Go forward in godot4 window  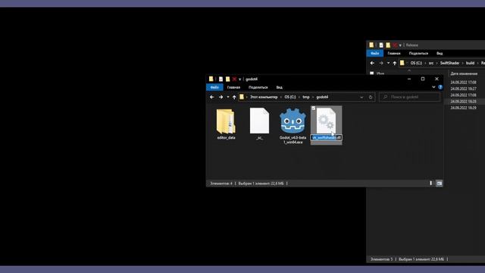[221, 97]
